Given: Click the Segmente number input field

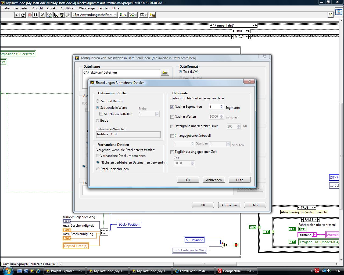Looking at the screenshot, I should pyautogui.click(x=214, y=107).
